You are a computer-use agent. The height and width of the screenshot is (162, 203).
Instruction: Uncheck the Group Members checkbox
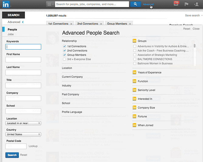(x=64, y=55)
